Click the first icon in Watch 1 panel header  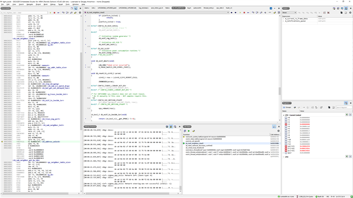click(x=334, y=8)
